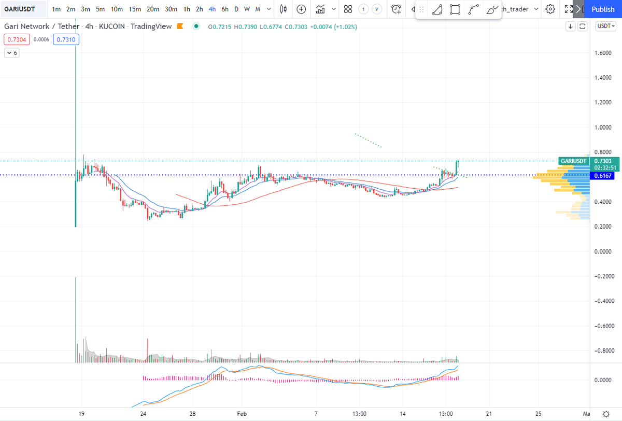The height and width of the screenshot is (421, 622).
Task: Expand the time interval dropdown chevron
Action: [x=268, y=9]
